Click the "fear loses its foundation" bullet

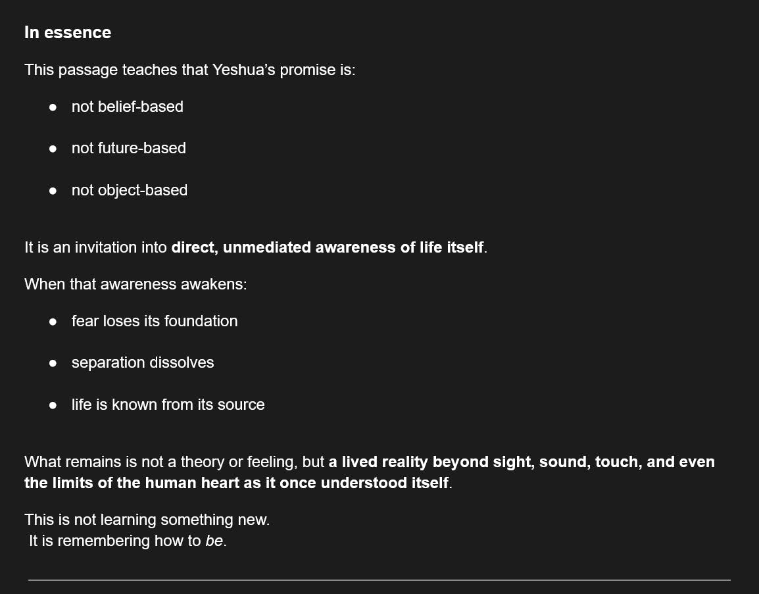coord(155,321)
